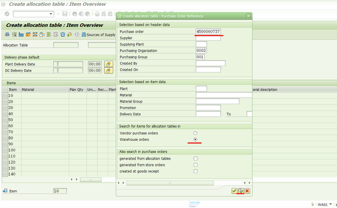337x208 pixels.
Task: Click the Material Group input field
Action: click(x=217, y=101)
